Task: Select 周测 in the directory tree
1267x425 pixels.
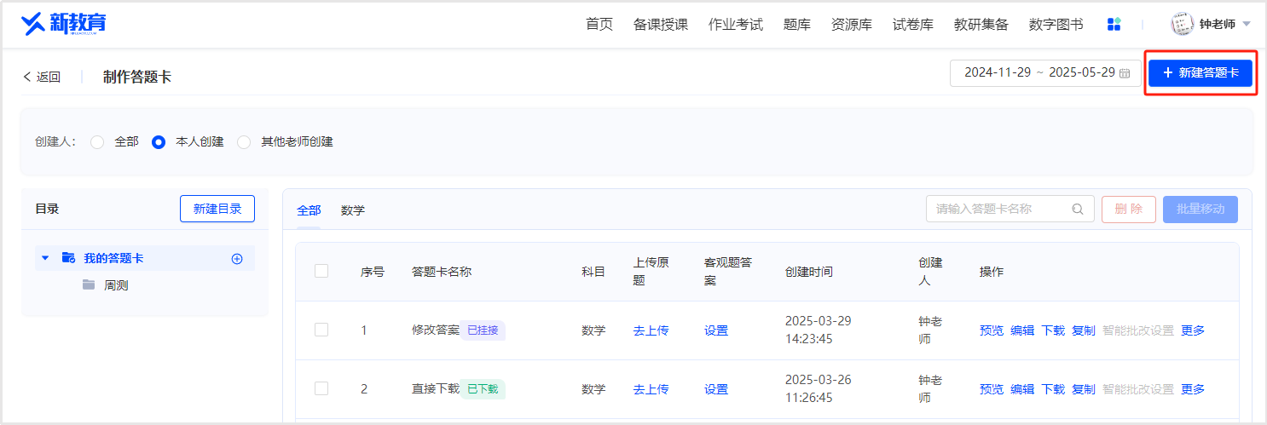Action: [116, 285]
